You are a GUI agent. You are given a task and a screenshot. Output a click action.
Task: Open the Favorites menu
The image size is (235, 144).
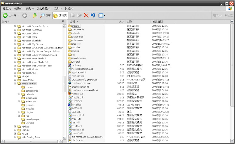point(43,9)
